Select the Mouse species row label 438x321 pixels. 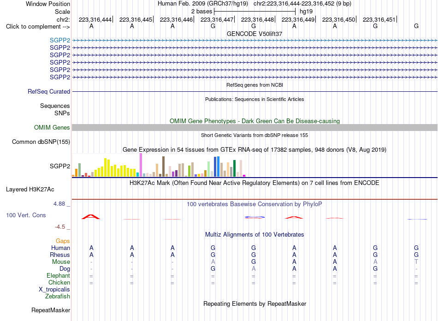pos(61,262)
